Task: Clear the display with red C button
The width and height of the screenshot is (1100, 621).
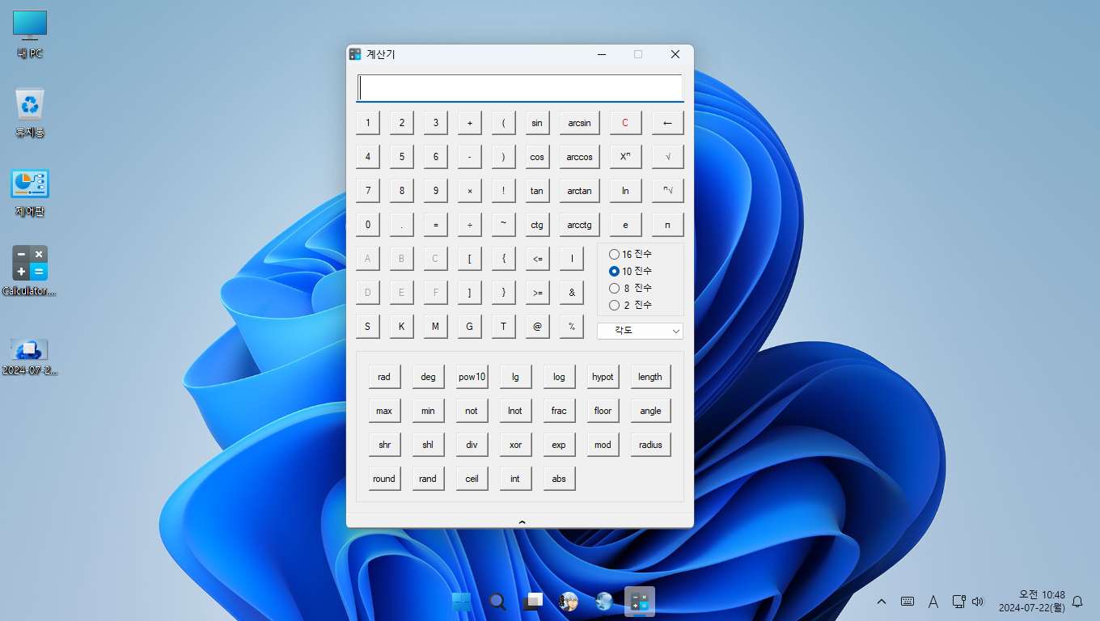Action: (625, 123)
